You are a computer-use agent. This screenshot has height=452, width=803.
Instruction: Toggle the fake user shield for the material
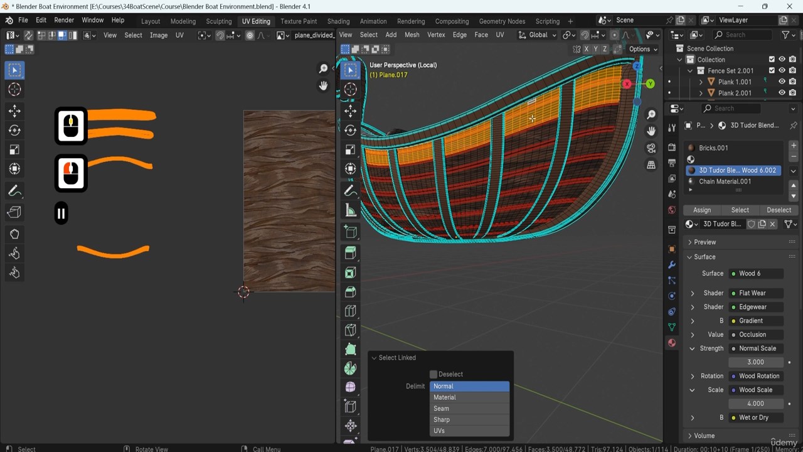[751, 224]
